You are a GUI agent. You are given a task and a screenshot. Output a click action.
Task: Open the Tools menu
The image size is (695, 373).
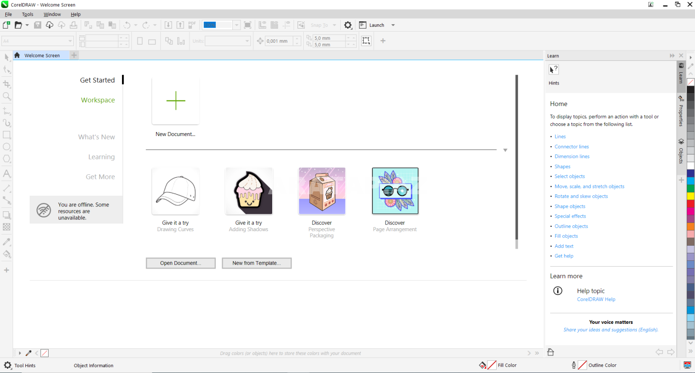28,15
